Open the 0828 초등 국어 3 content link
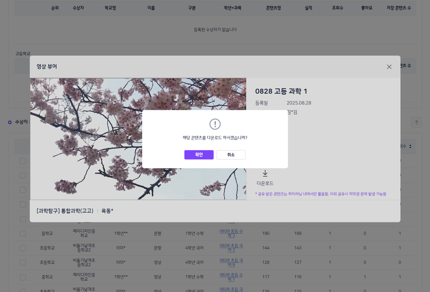430x292 pixels. (x=231, y=248)
